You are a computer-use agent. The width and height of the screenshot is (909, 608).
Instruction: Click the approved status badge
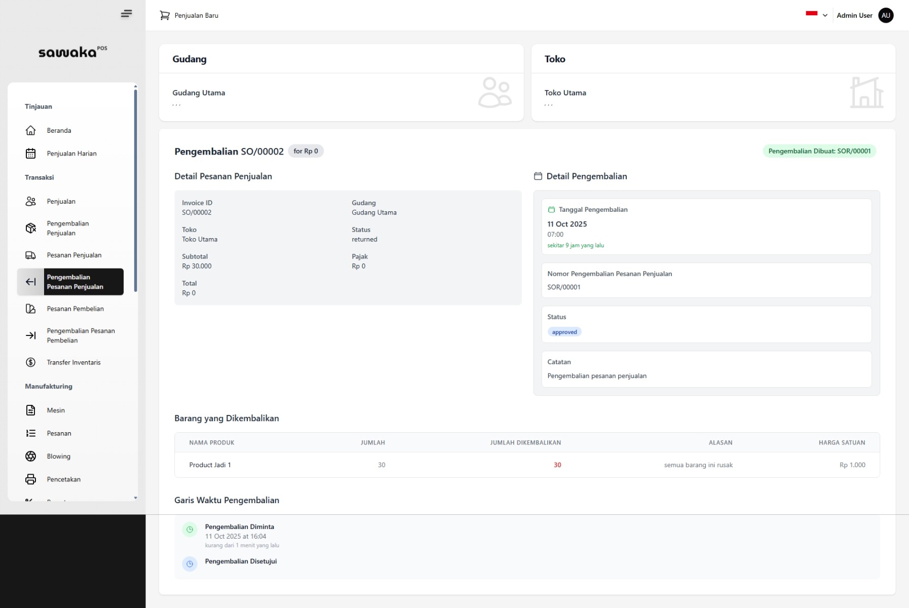(x=564, y=332)
